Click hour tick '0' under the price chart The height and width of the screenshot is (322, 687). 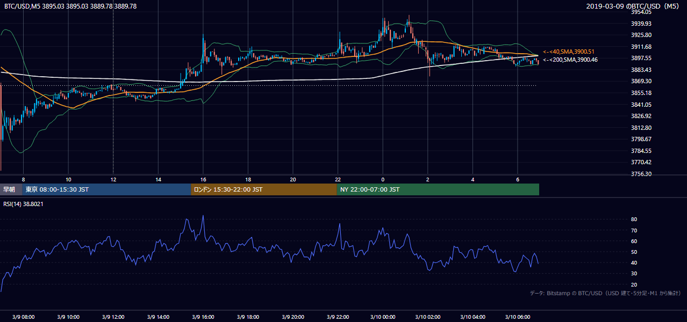pos(383,179)
